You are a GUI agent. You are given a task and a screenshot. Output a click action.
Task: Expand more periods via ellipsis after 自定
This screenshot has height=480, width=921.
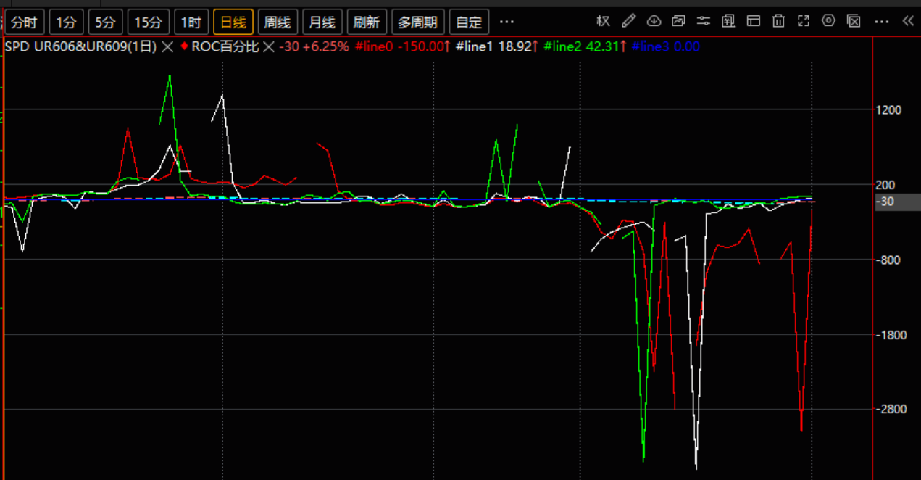click(507, 22)
